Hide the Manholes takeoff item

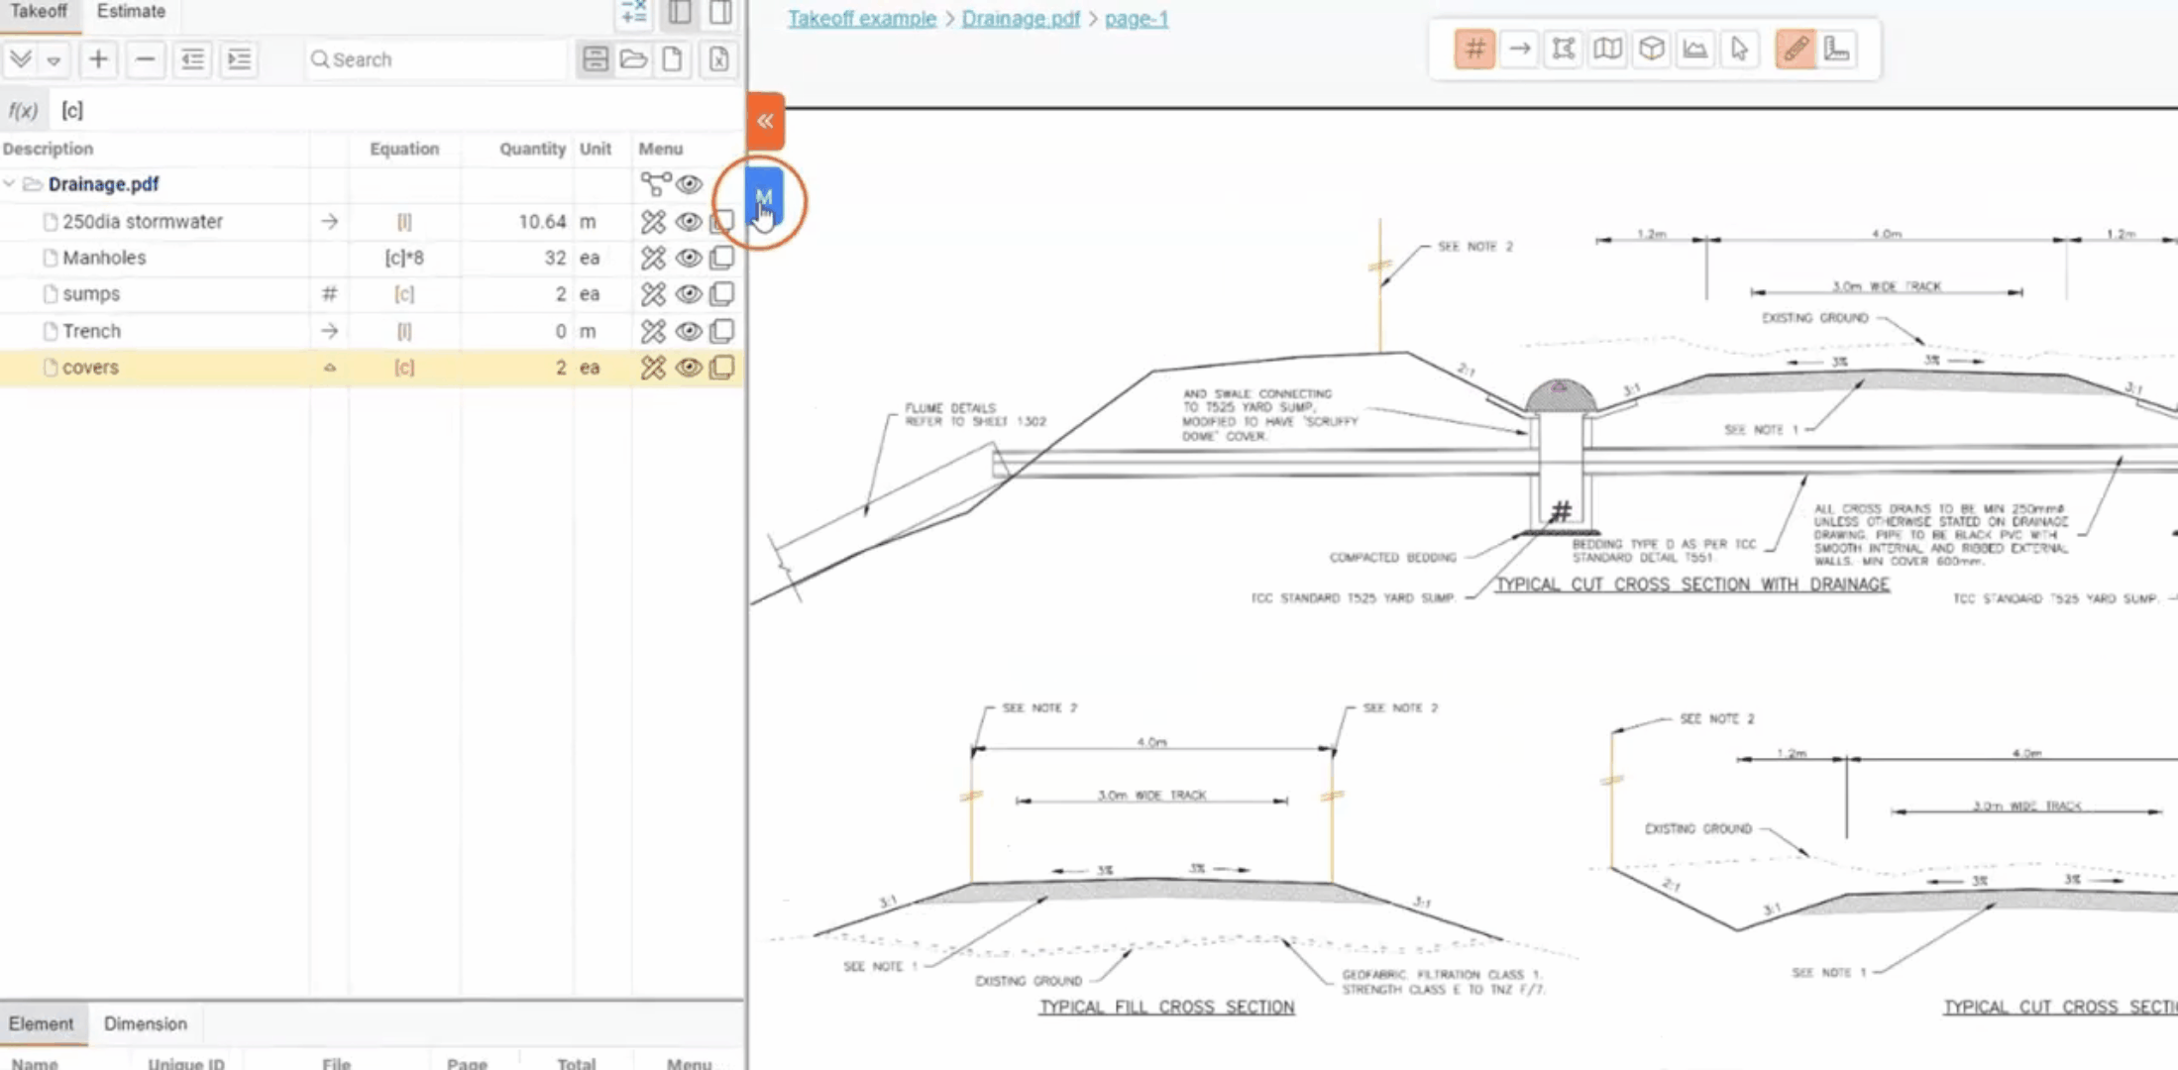[x=689, y=258]
